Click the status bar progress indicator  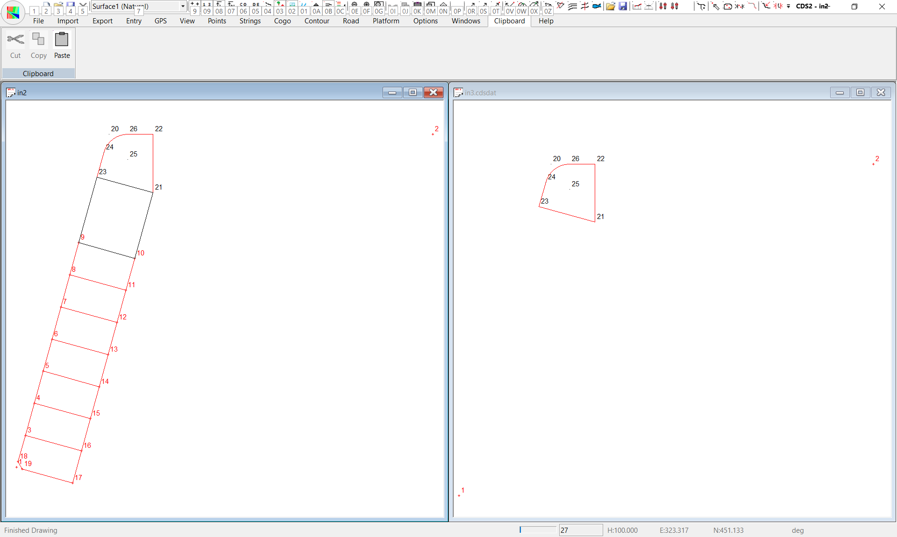pos(537,530)
